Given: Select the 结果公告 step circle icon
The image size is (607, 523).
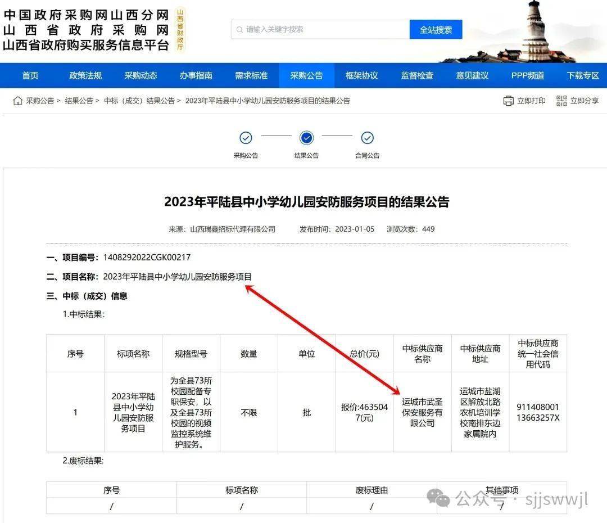Looking at the screenshot, I should 306,138.
